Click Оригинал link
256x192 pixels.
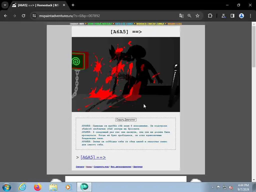point(138,167)
